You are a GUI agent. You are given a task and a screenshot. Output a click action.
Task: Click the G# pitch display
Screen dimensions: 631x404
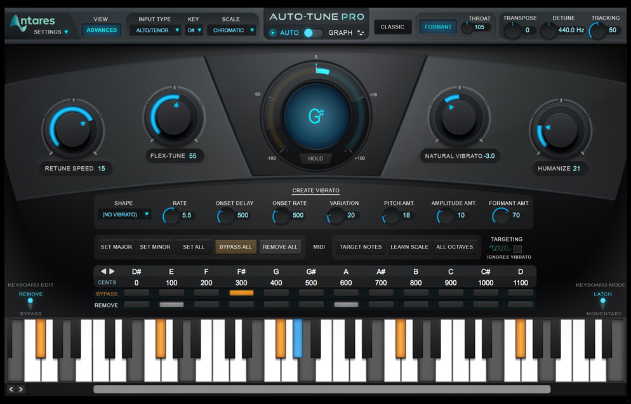tap(316, 116)
